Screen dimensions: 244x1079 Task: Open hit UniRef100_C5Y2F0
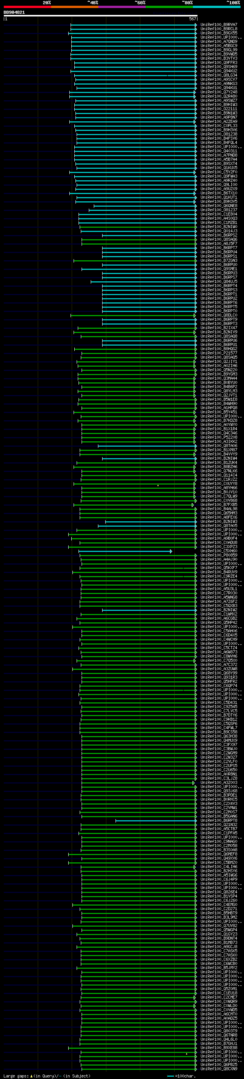click(219, 172)
